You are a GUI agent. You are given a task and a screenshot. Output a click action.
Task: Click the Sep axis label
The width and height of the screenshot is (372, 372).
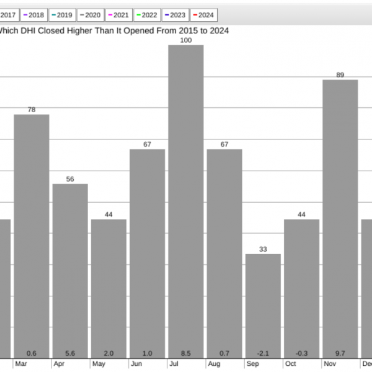pos(253,364)
